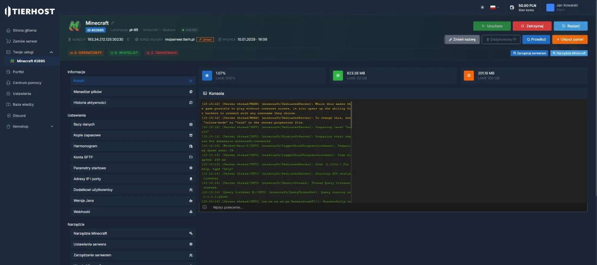Image resolution: width=597 pixels, height=265 pixels.
Task: Click the Operatorzy badge
Action: [x=86, y=53]
